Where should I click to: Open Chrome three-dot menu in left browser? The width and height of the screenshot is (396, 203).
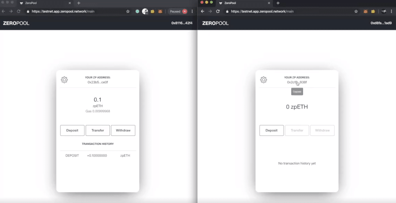coord(192,11)
